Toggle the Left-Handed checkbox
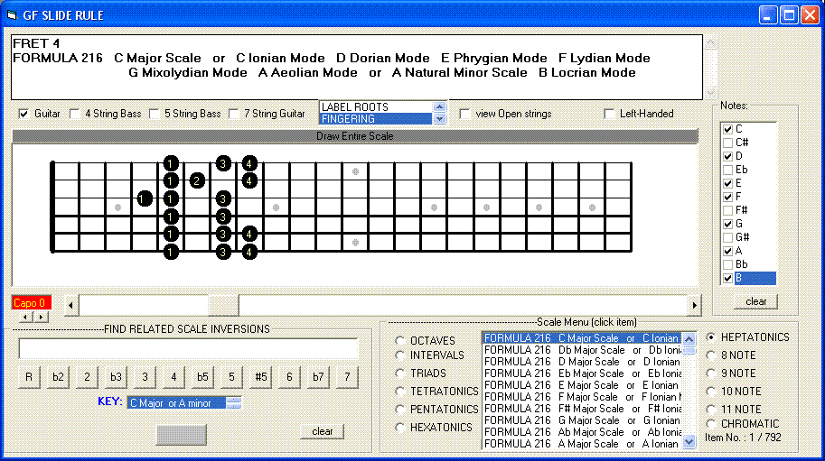825x461 pixels. pyautogui.click(x=610, y=115)
